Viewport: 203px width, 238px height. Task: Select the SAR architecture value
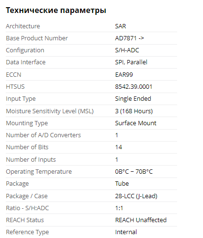[121, 26]
